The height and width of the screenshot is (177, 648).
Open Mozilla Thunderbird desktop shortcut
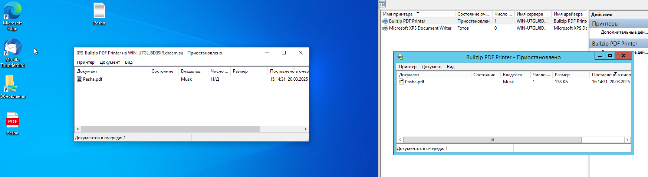pos(12,53)
